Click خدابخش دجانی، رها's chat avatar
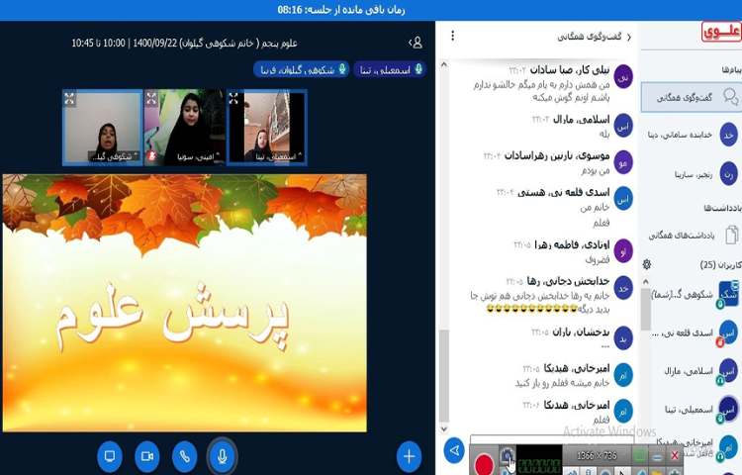Viewport: 742px width, 475px height. click(623, 288)
